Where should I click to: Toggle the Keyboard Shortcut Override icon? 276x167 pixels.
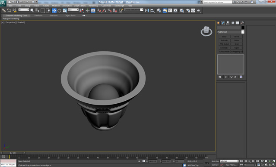(93, 10)
